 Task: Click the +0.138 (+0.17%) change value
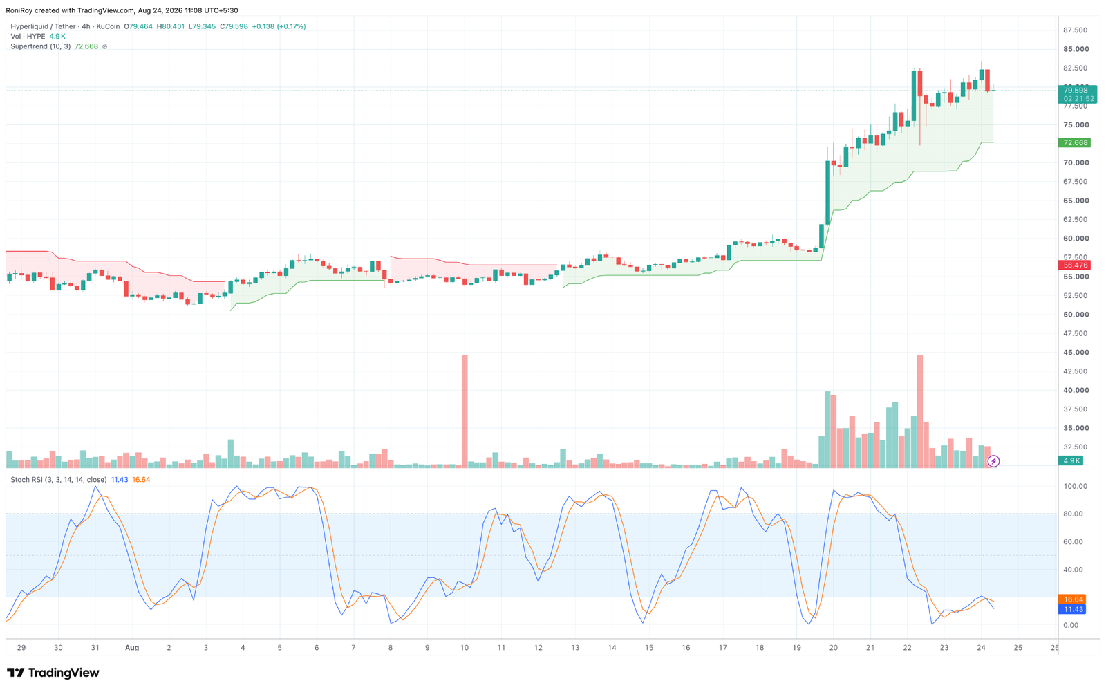279,26
